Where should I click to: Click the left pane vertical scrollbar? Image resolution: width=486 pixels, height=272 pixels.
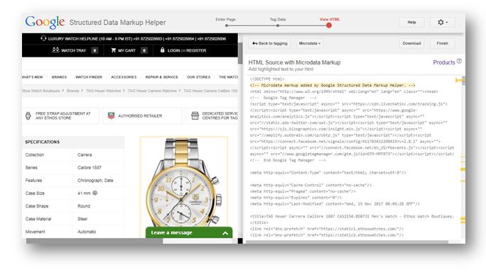coord(240,53)
